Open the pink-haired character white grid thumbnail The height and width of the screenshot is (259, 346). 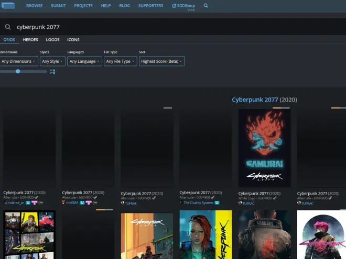321,235
